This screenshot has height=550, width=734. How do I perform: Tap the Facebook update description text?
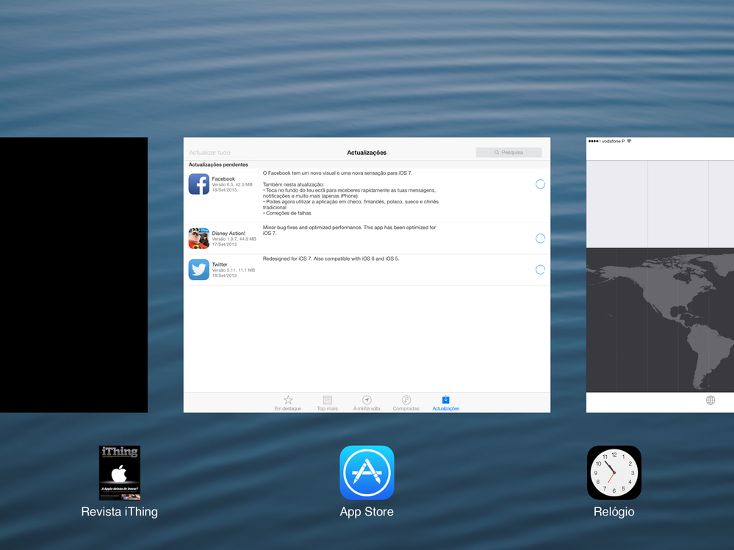coord(350,193)
